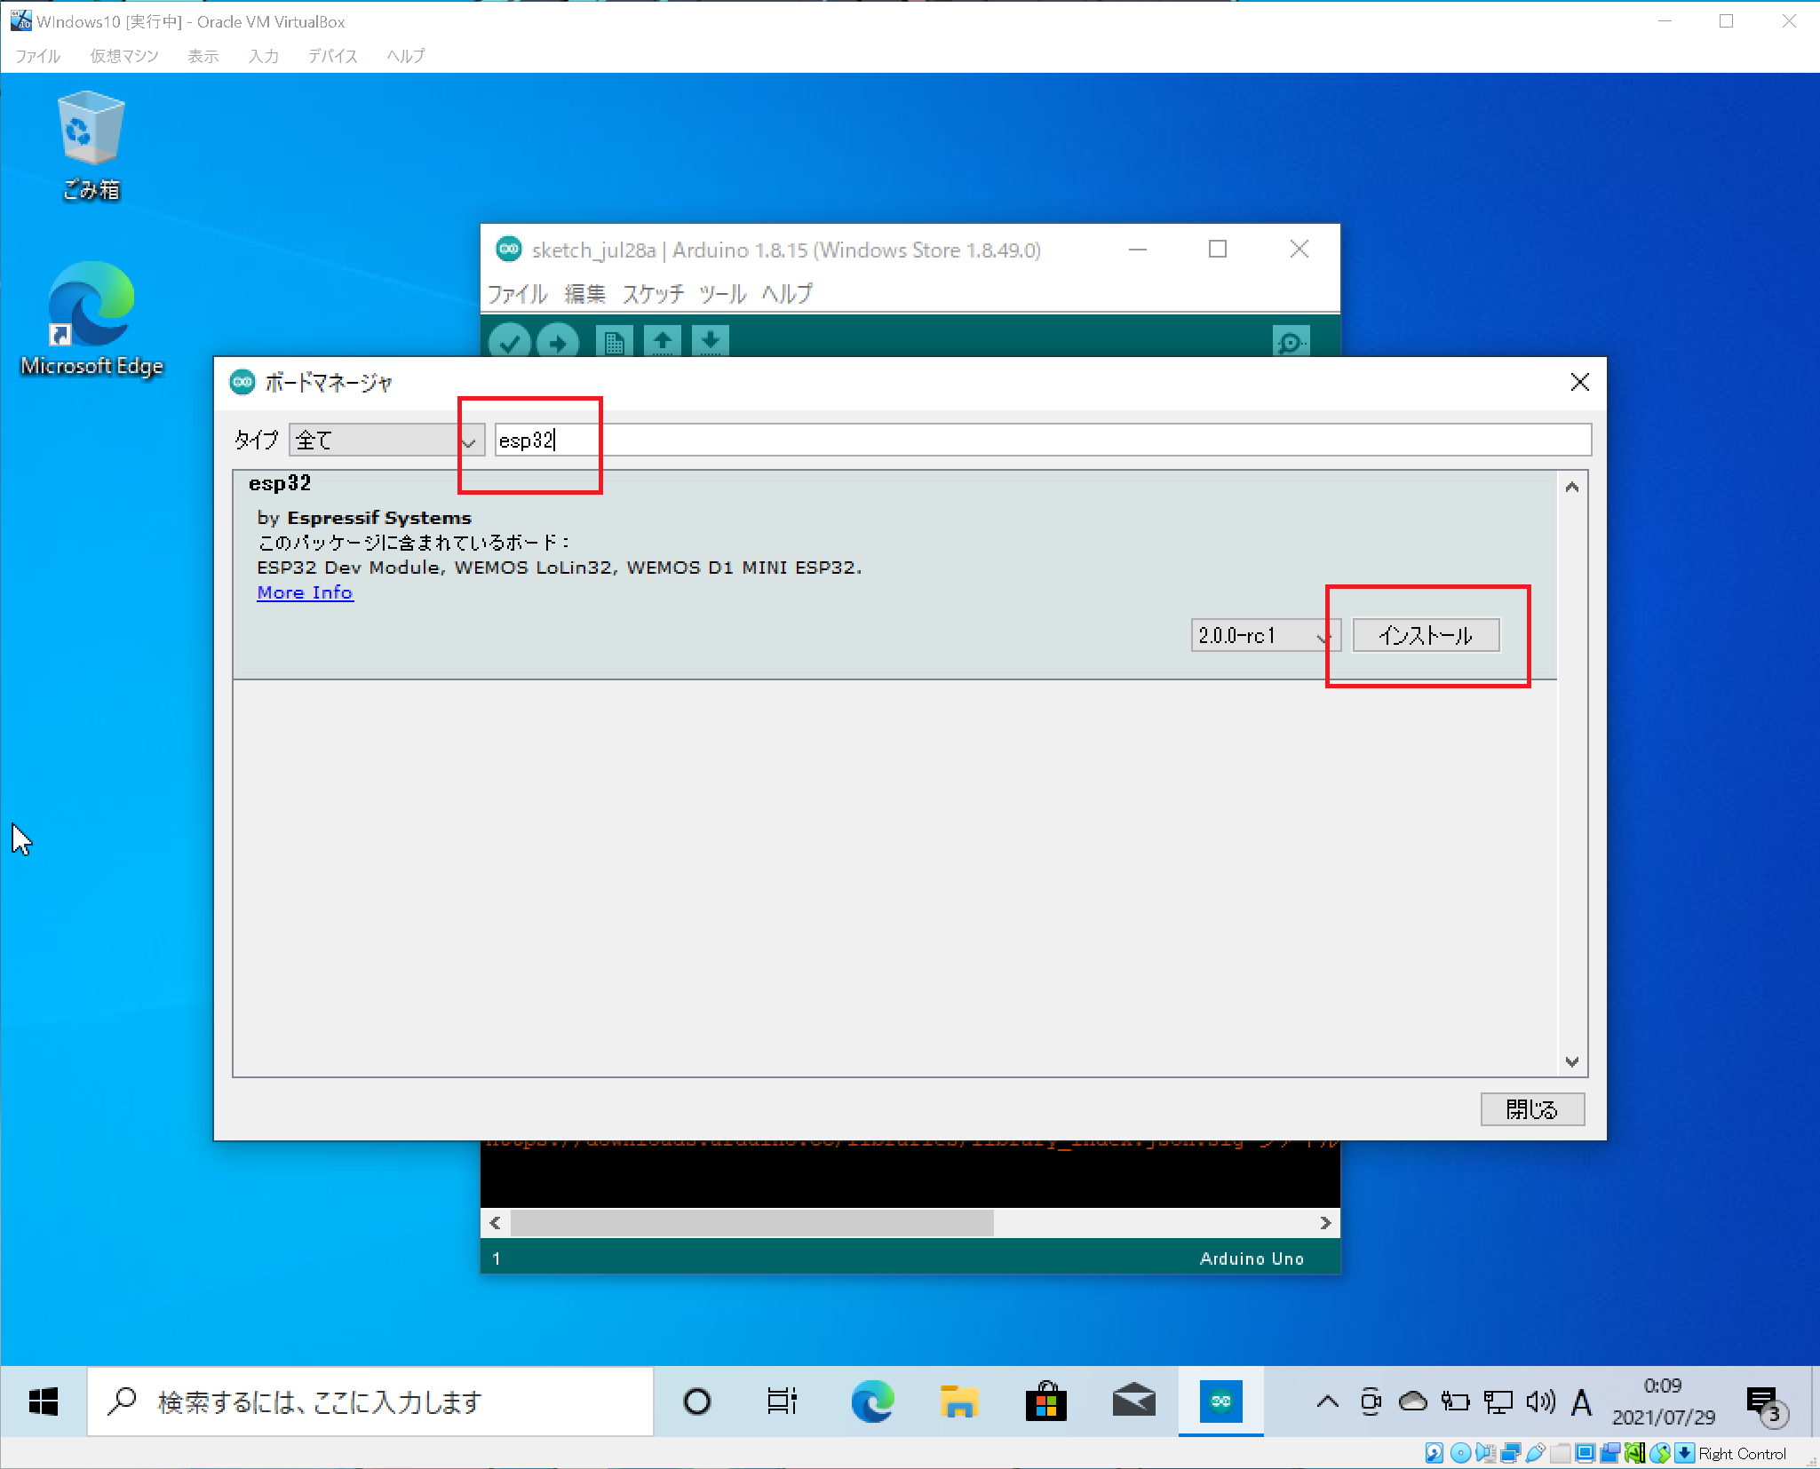Click the Arduino Upload arrow icon

coord(558,342)
